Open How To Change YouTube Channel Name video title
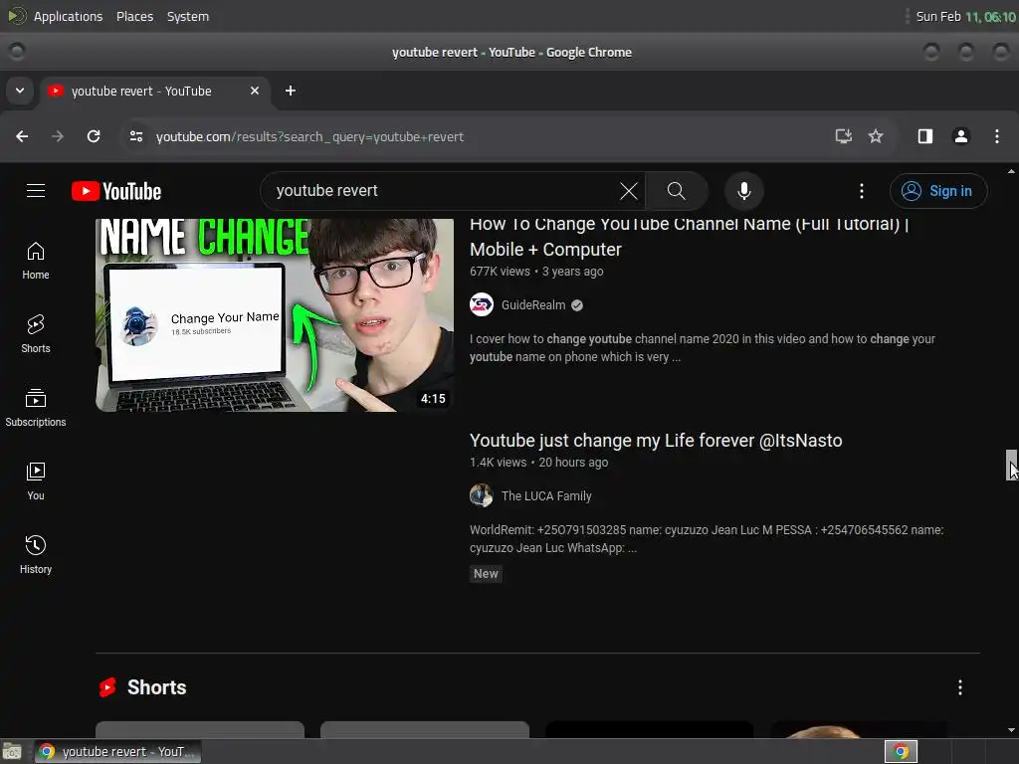Viewport: 1019px width, 764px height. click(689, 237)
